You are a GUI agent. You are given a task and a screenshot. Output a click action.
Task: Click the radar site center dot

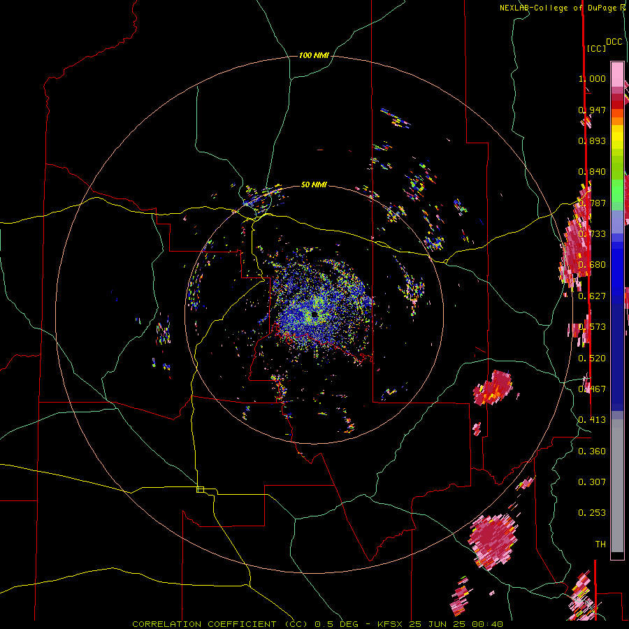pyautogui.click(x=315, y=314)
